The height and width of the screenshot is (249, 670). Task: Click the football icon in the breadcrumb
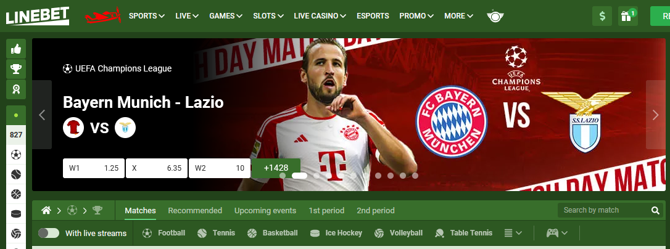click(x=72, y=210)
